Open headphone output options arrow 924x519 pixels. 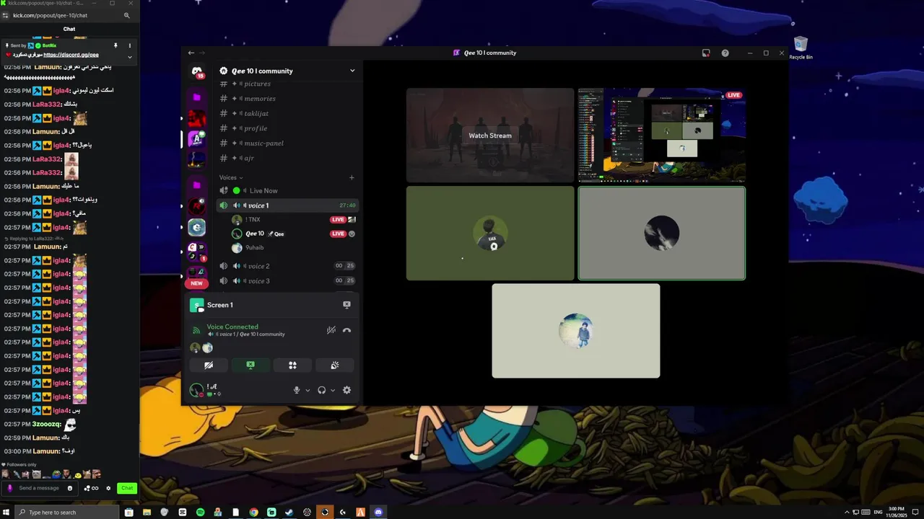332,390
